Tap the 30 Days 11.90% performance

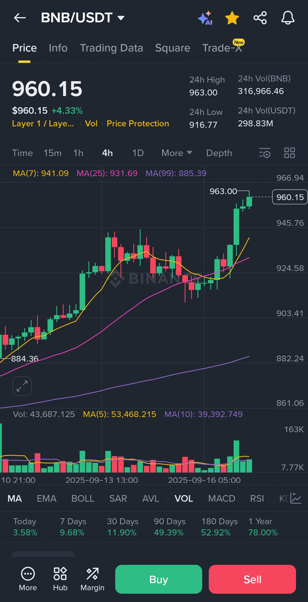coord(122,527)
